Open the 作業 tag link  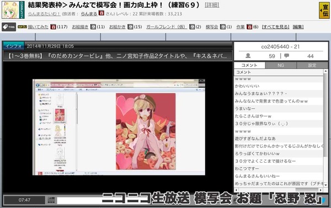pyautogui.click(x=241, y=27)
